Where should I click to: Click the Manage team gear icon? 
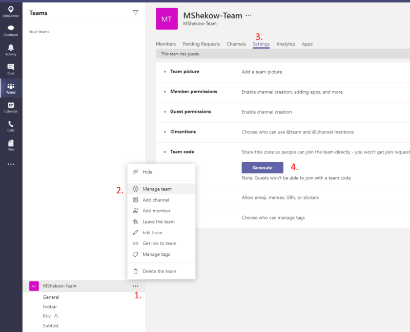(135, 189)
